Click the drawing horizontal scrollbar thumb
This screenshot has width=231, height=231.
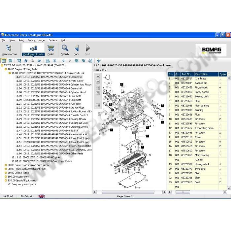click(x=128, y=192)
